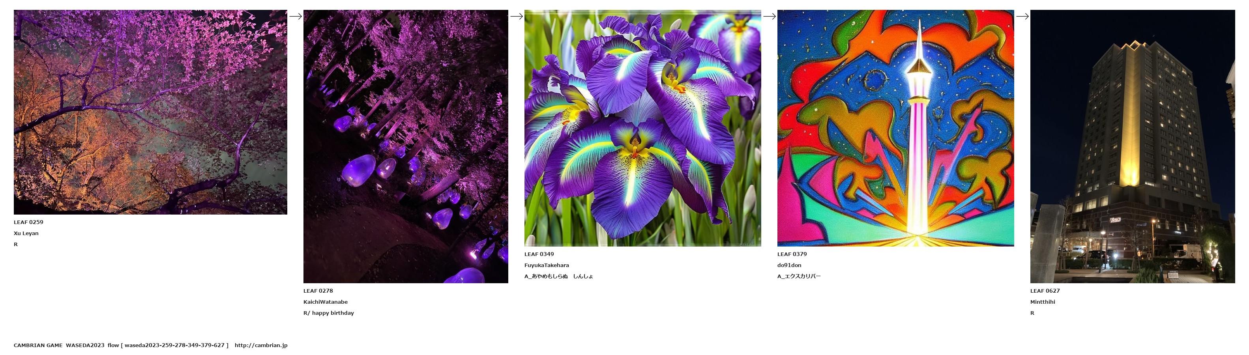
Task: Click the arrow before the night building photo
Action: [x=1022, y=16]
